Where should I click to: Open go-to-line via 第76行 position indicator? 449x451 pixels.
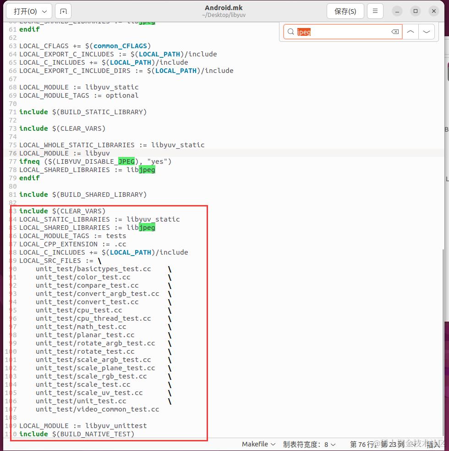[x=374, y=444]
